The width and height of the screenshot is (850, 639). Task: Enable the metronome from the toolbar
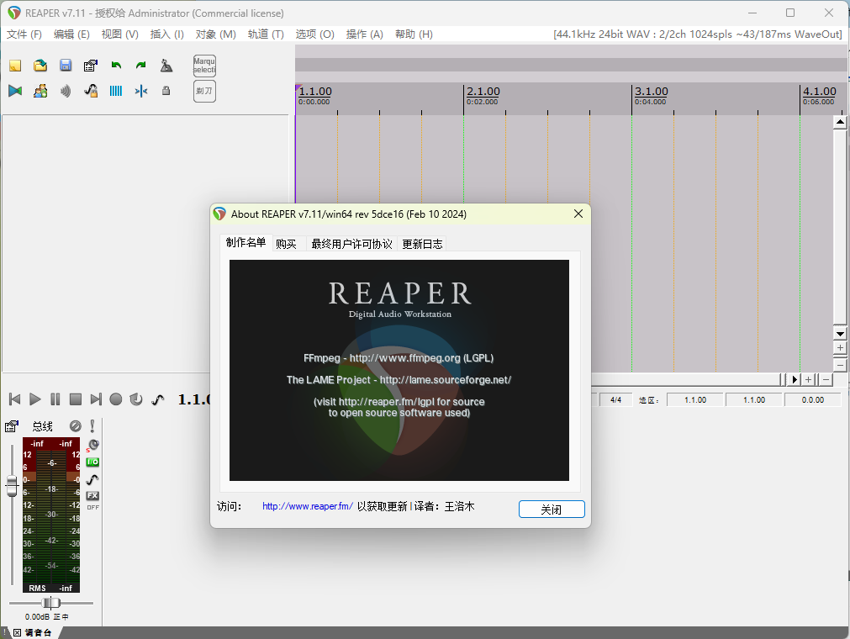coord(166,65)
